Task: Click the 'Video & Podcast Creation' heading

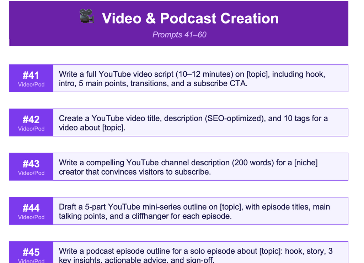Action: 190,18
